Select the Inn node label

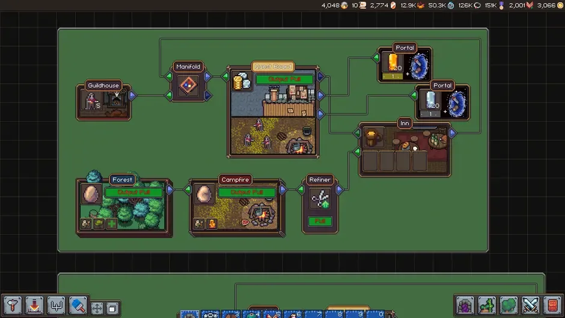pyautogui.click(x=405, y=123)
